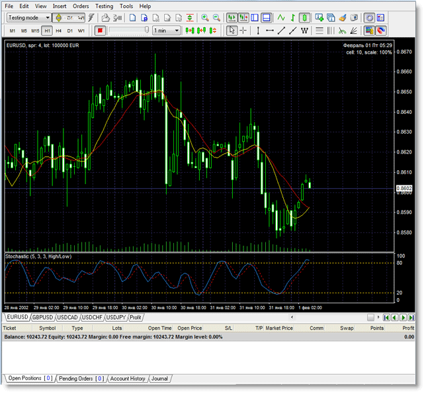The width and height of the screenshot is (430, 394).
Task: Switch timeframe to M1
Action: point(13,30)
